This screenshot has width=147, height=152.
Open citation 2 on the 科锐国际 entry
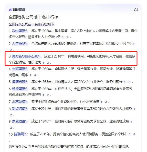click(x=67, y=37)
